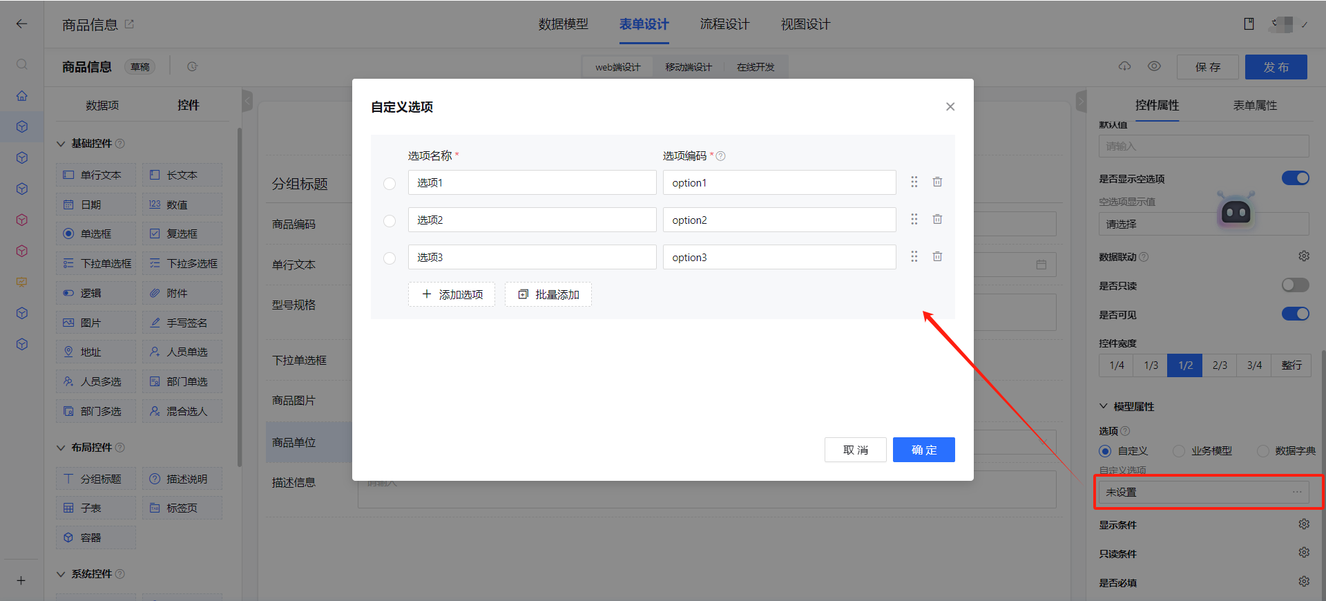Open 只读条件 gear settings

tap(1304, 553)
